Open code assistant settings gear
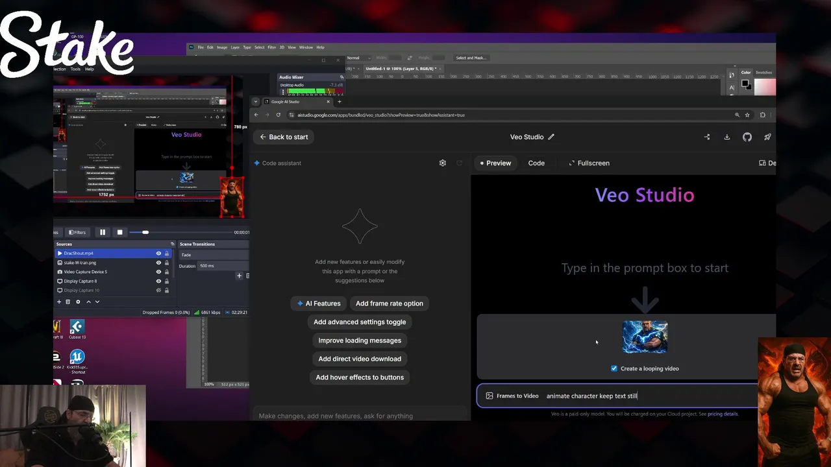Screen dimensions: 831x467 [x=443, y=163]
